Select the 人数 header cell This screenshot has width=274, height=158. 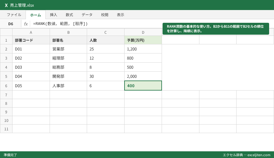[106, 40]
